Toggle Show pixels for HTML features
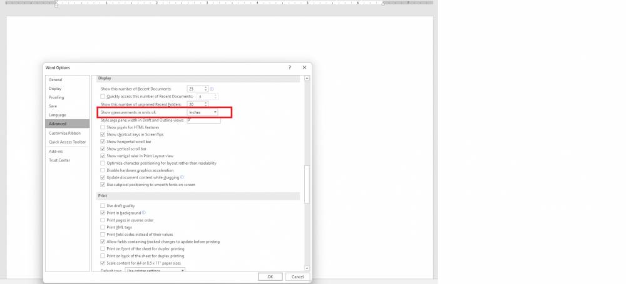This screenshot has width=626, height=284. click(103, 127)
